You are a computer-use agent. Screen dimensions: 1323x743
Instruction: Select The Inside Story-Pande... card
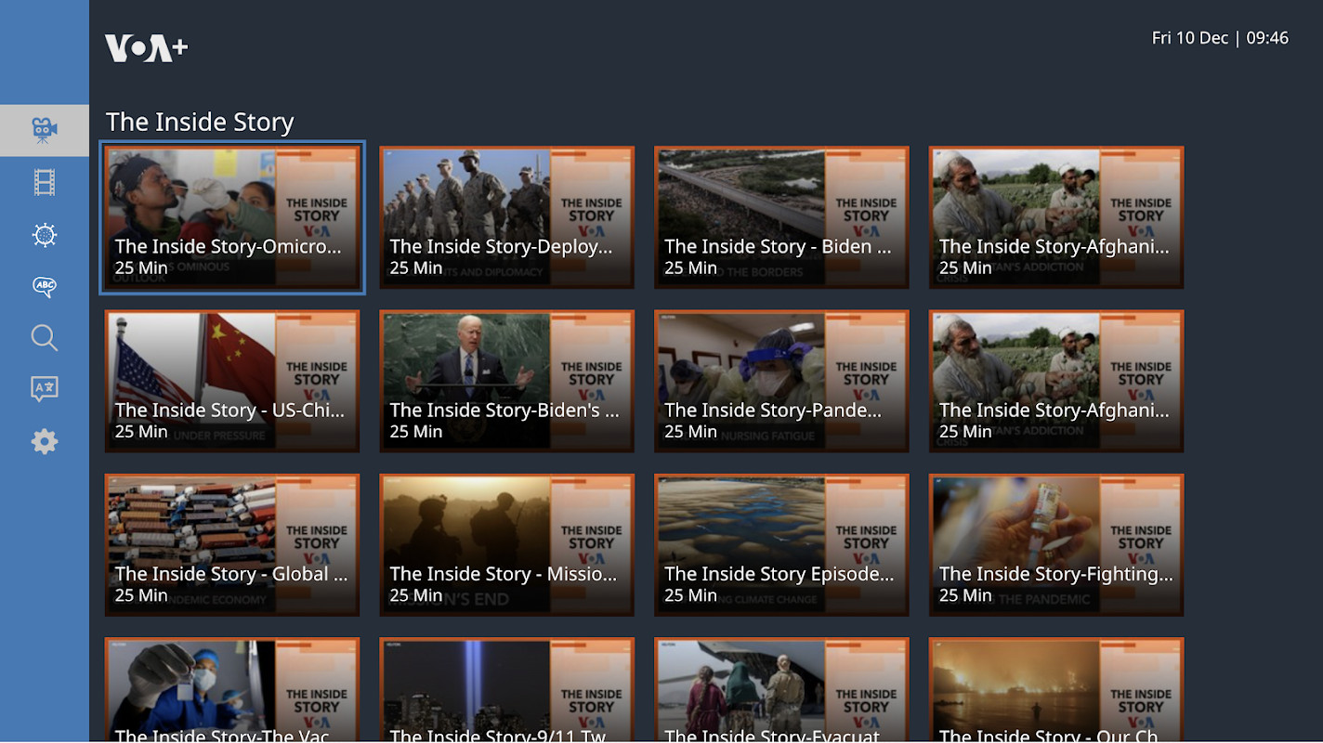[x=782, y=382]
